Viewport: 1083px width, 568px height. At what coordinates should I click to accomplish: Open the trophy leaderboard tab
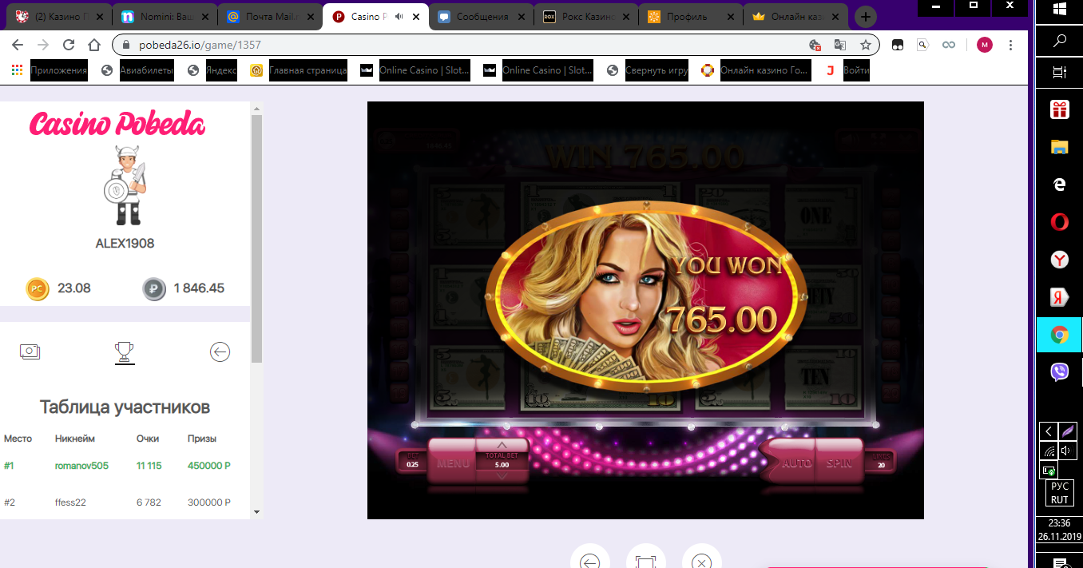pyautogui.click(x=125, y=352)
